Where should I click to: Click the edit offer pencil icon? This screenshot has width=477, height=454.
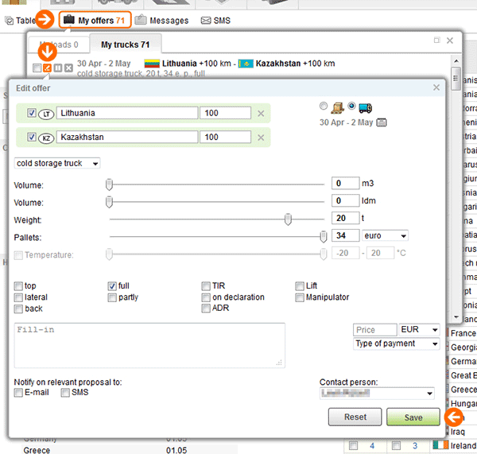[x=48, y=68]
